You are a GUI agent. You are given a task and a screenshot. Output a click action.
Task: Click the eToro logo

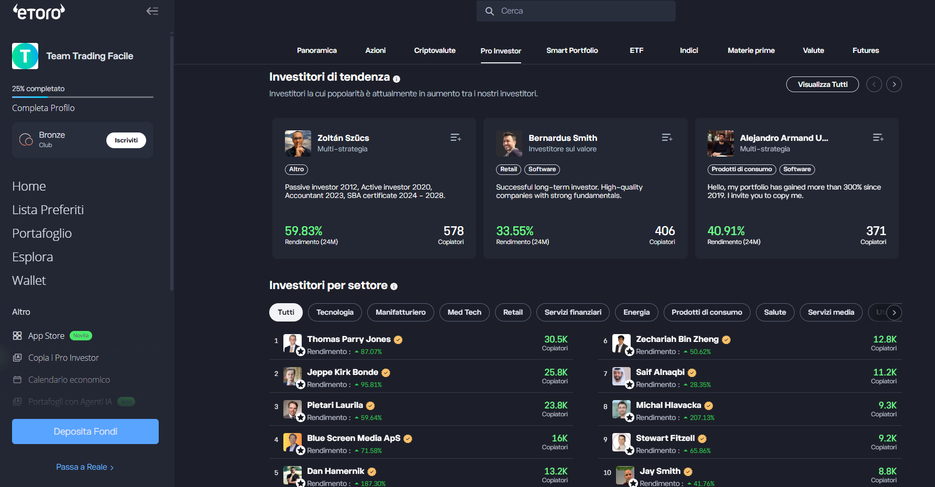39,12
